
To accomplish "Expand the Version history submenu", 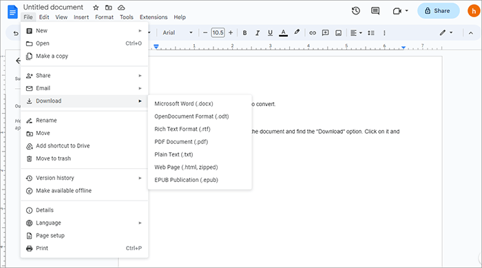I will 84,178.
